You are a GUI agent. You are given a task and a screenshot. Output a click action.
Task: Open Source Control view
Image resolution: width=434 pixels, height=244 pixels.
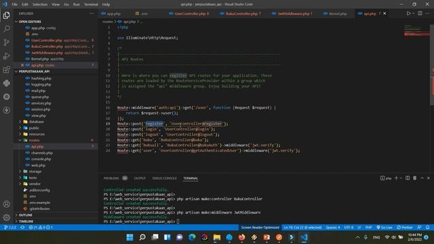pyautogui.click(x=6, y=42)
